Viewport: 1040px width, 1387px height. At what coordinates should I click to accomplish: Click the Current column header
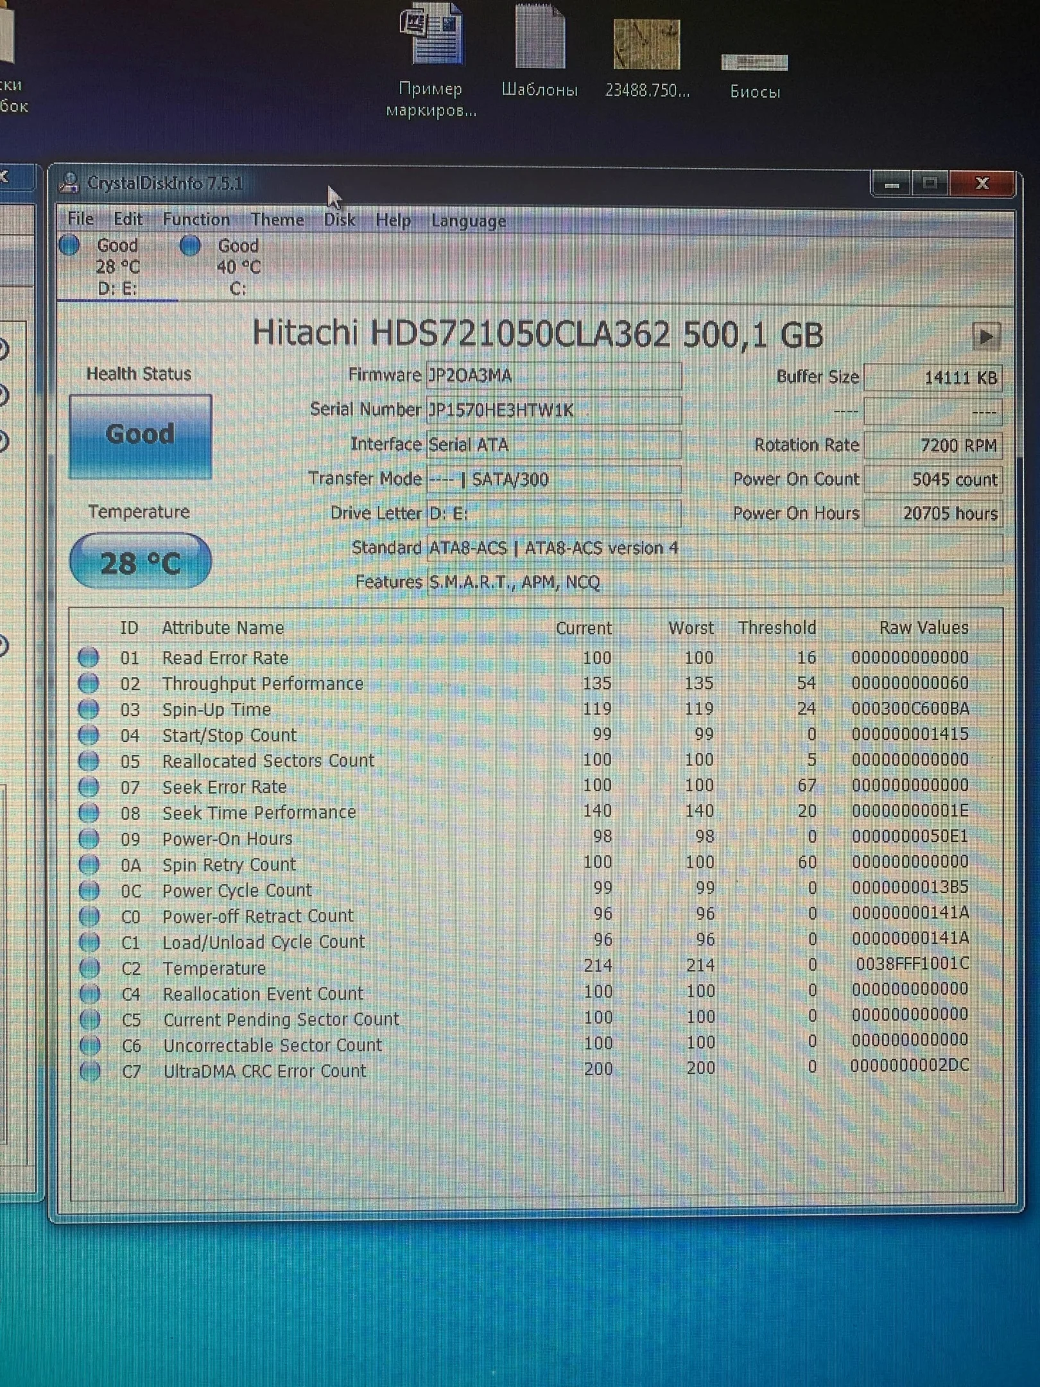point(584,628)
